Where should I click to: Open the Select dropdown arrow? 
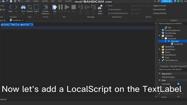pos(36,14)
